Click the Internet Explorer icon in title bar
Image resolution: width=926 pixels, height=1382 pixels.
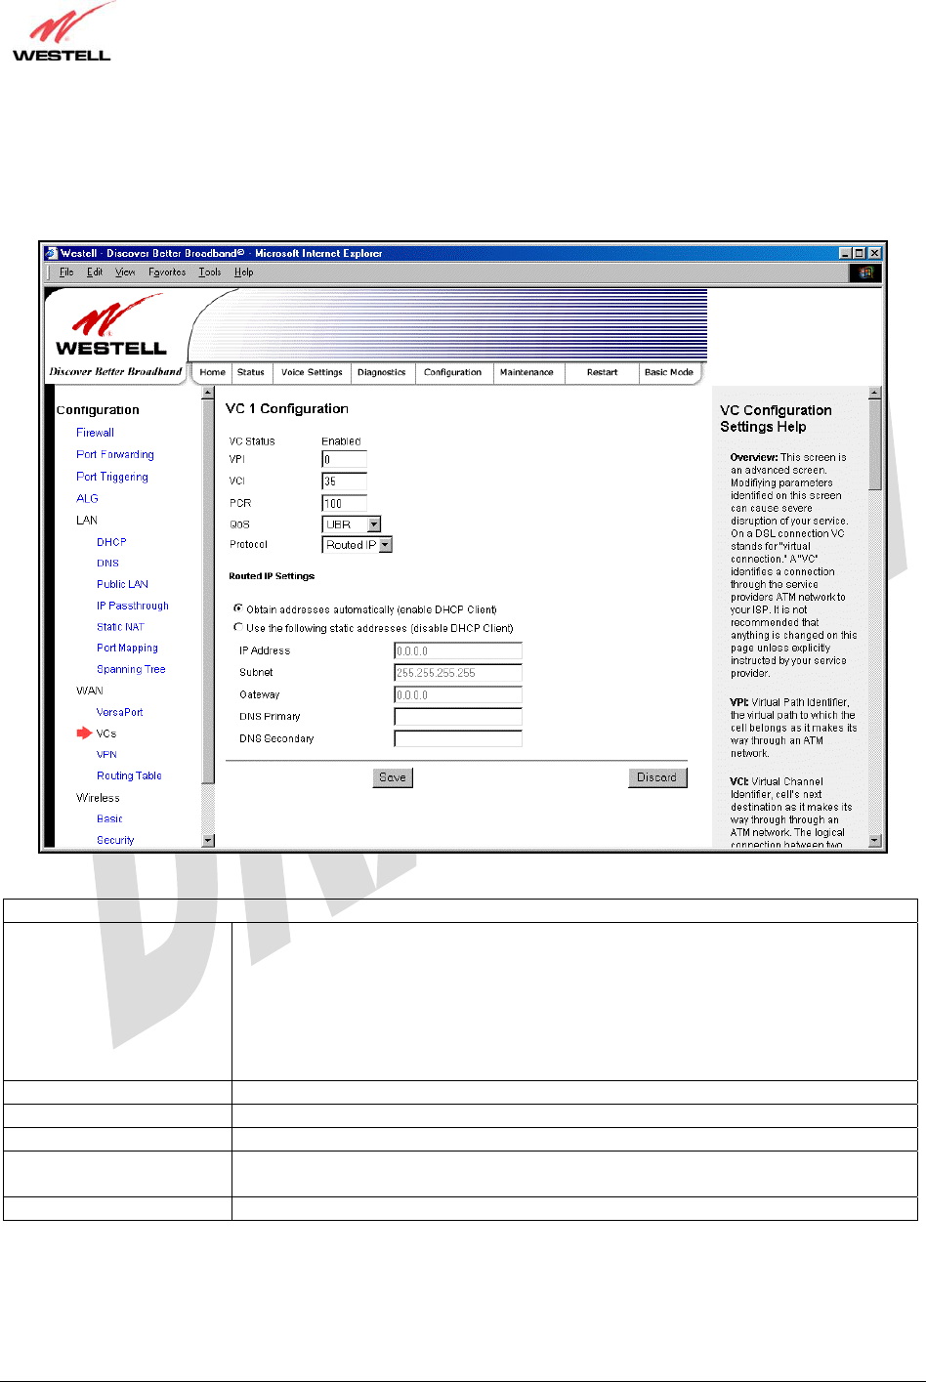[52, 253]
